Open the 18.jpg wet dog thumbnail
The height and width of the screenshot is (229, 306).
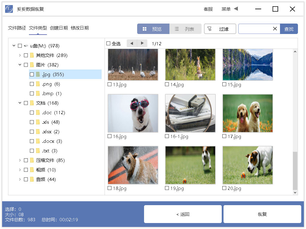click(133, 165)
